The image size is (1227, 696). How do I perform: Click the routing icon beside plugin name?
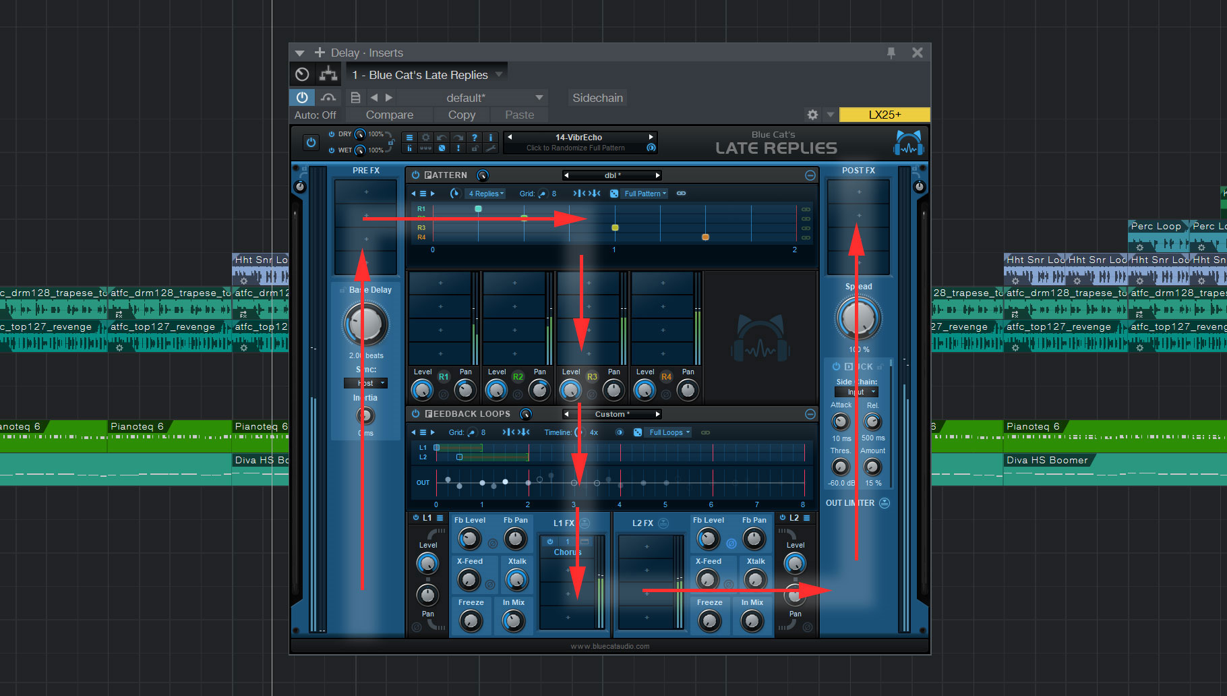click(328, 74)
